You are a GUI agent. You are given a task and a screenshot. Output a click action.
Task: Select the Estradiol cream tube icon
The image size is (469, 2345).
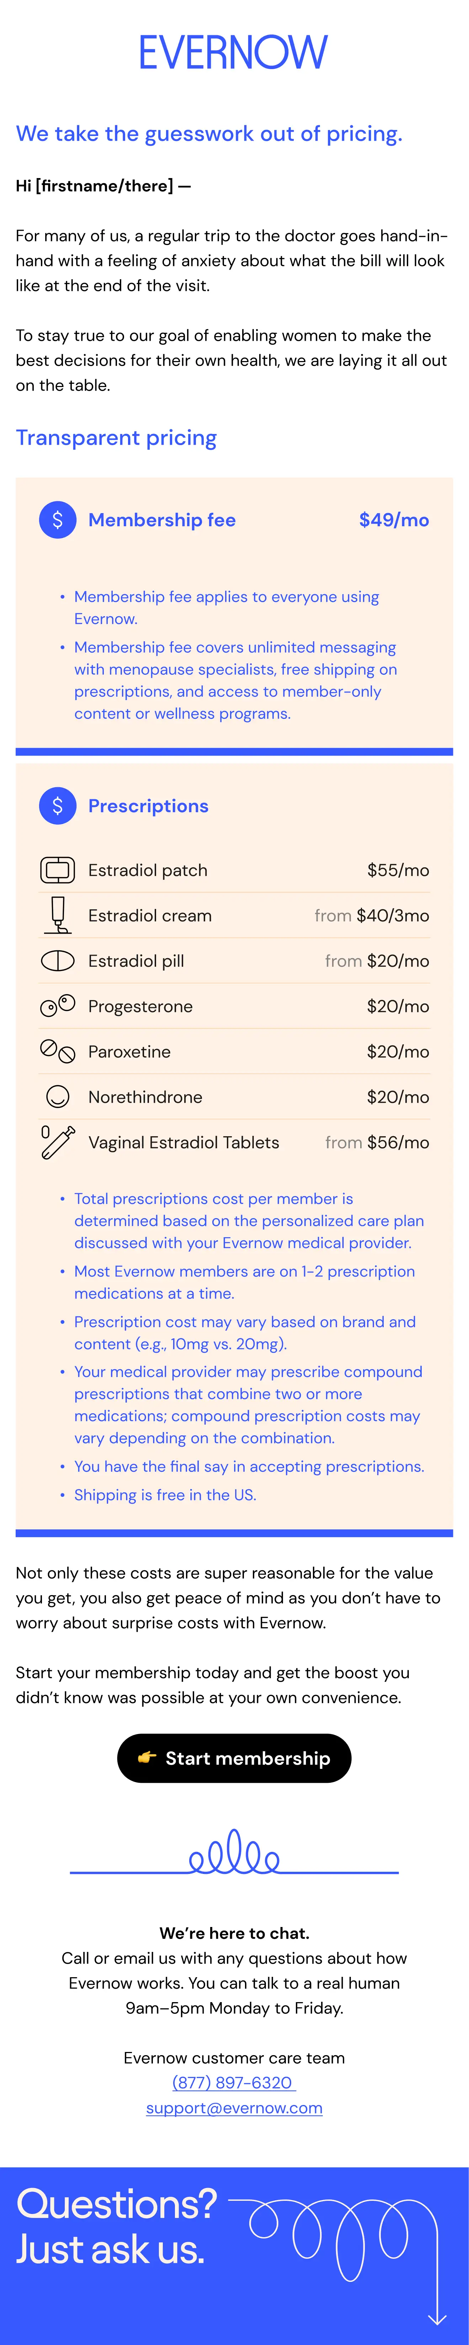click(58, 915)
